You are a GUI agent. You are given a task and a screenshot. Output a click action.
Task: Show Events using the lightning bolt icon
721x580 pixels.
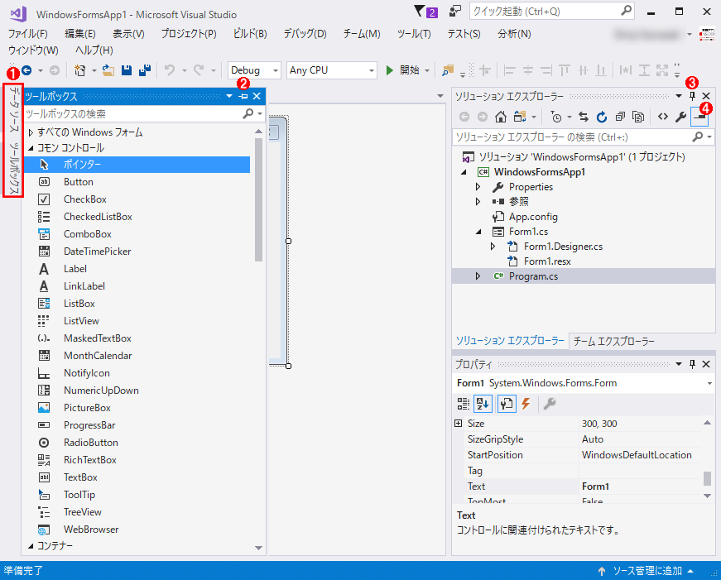coord(525,403)
